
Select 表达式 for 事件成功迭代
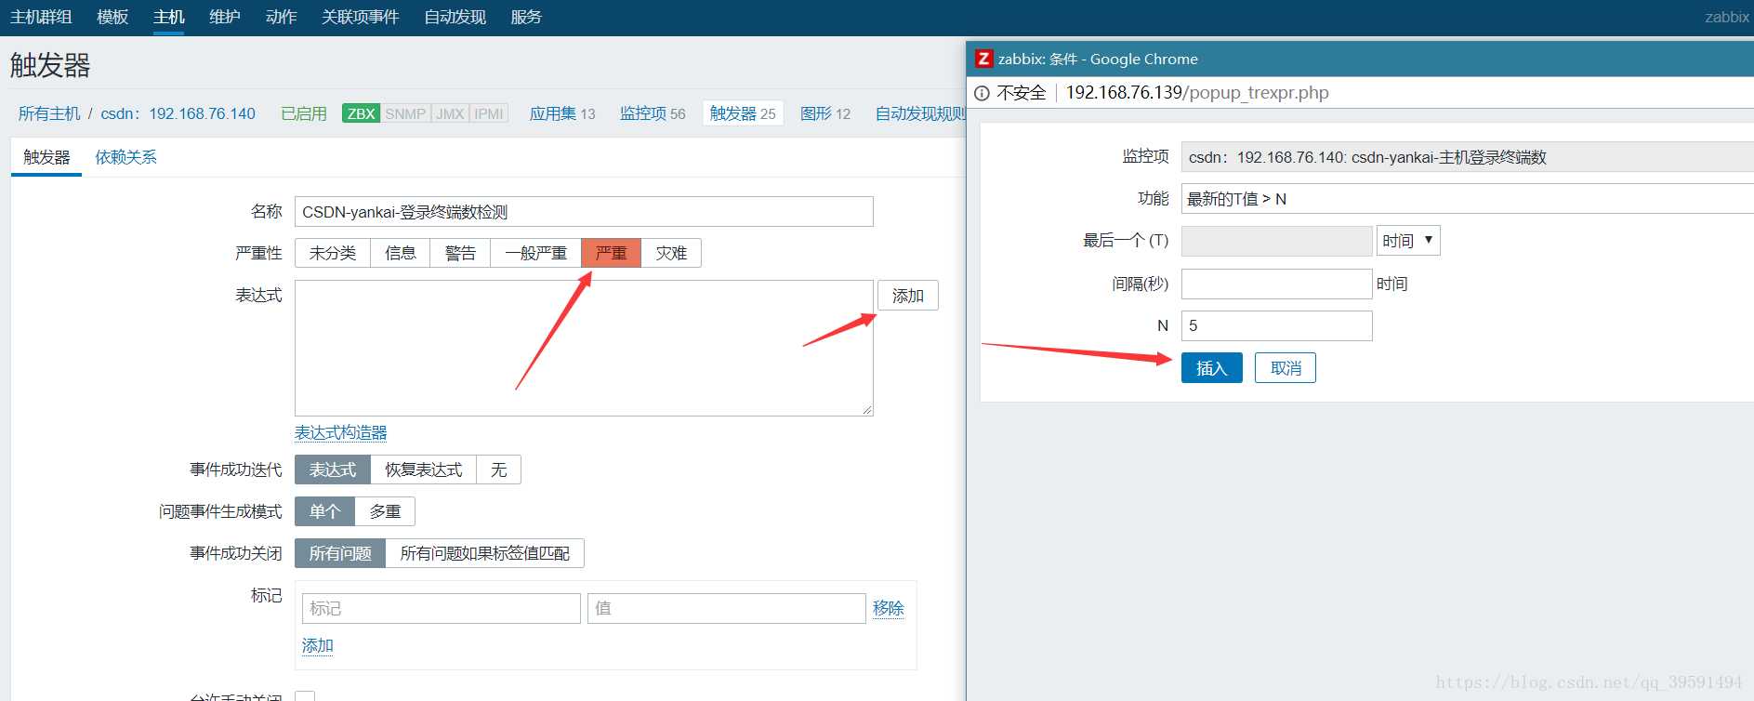(x=333, y=470)
